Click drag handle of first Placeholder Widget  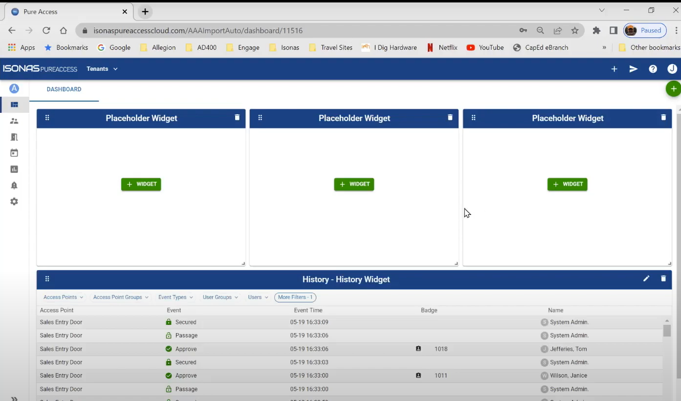pos(47,118)
